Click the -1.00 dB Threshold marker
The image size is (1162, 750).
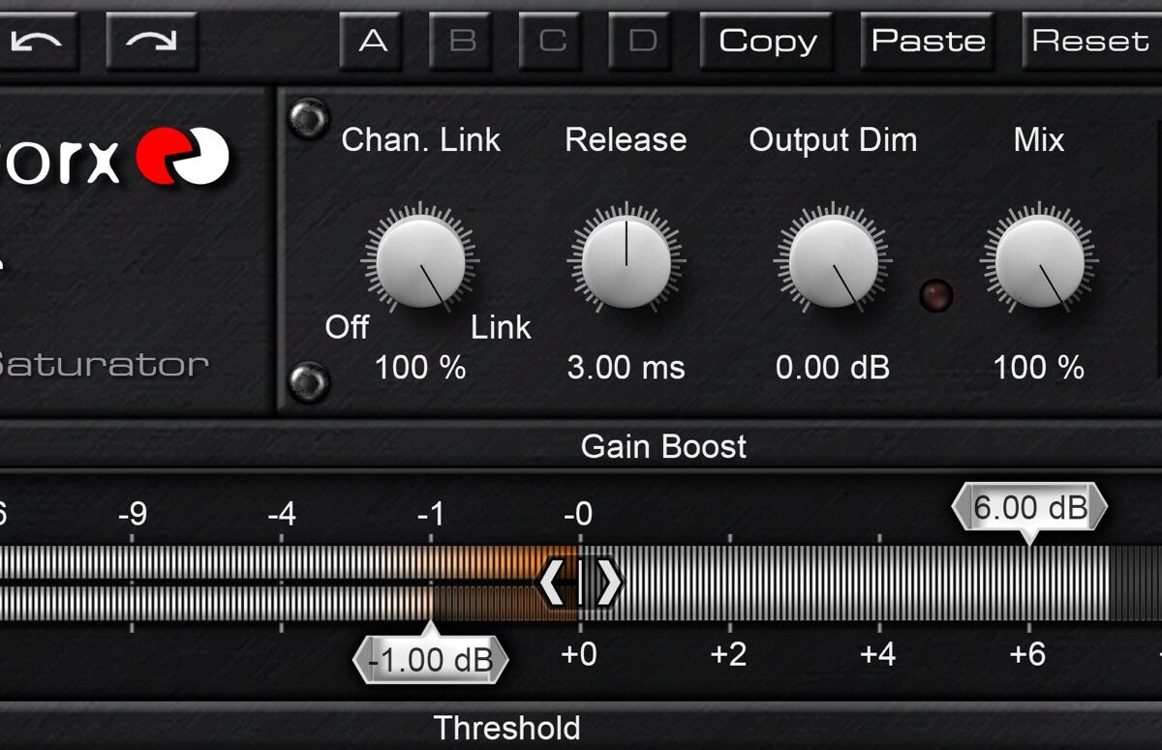click(431, 660)
